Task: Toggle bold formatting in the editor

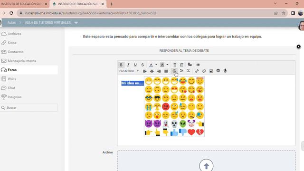Action: point(121,65)
